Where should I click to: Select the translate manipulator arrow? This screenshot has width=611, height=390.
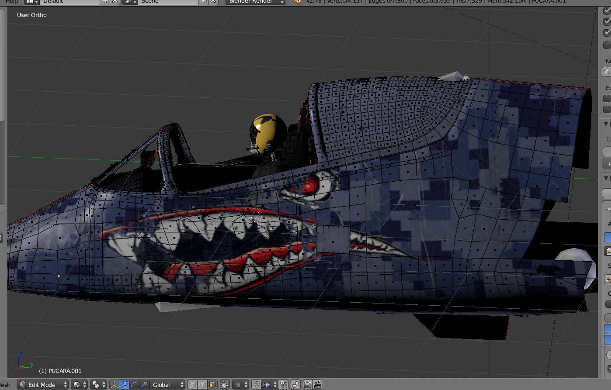click(124, 385)
